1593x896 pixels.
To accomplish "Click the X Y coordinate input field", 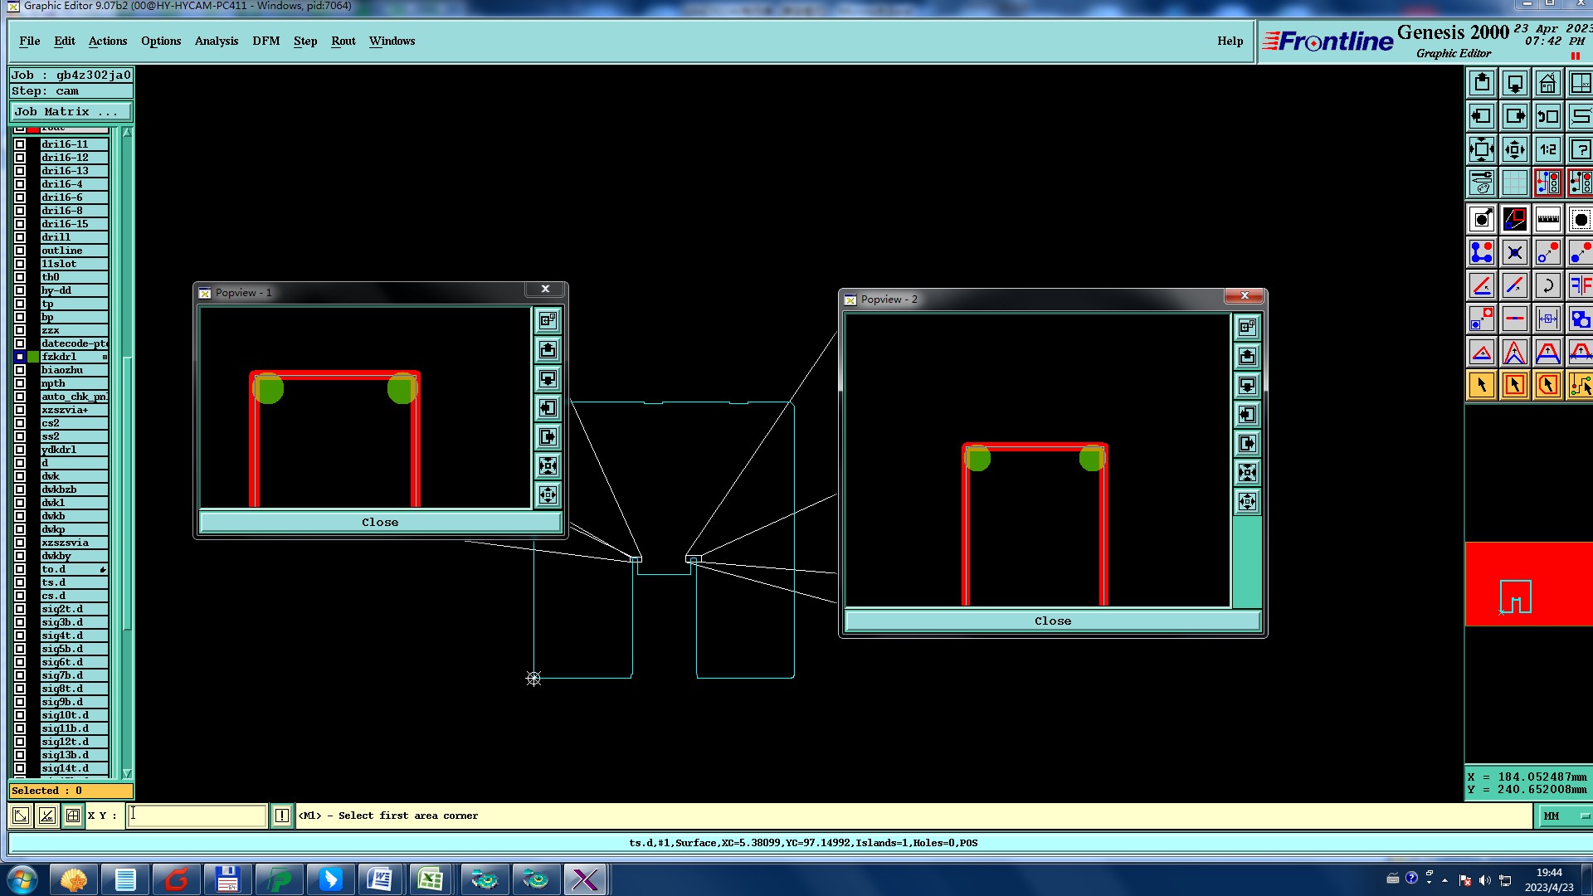I will [x=197, y=816].
